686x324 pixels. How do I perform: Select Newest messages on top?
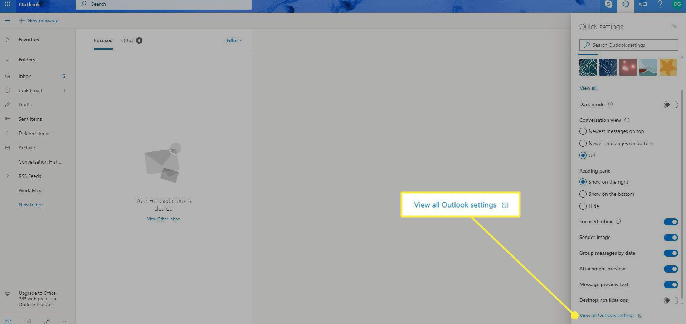583,131
